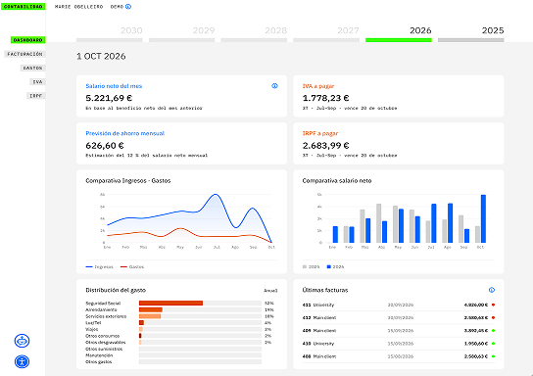Viewport: 533px width, 376px height.
Task: Open info icon on Salario neto del mes card
Action: pyautogui.click(x=274, y=86)
